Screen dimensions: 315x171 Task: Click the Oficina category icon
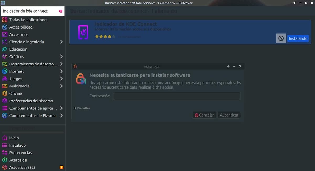(4, 93)
